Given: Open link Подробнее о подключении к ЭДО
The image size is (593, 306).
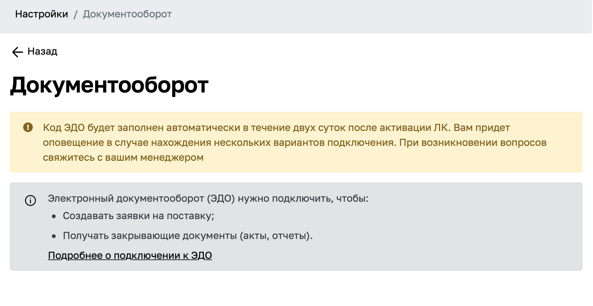Looking at the screenshot, I should pyautogui.click(x=130, y=255).
